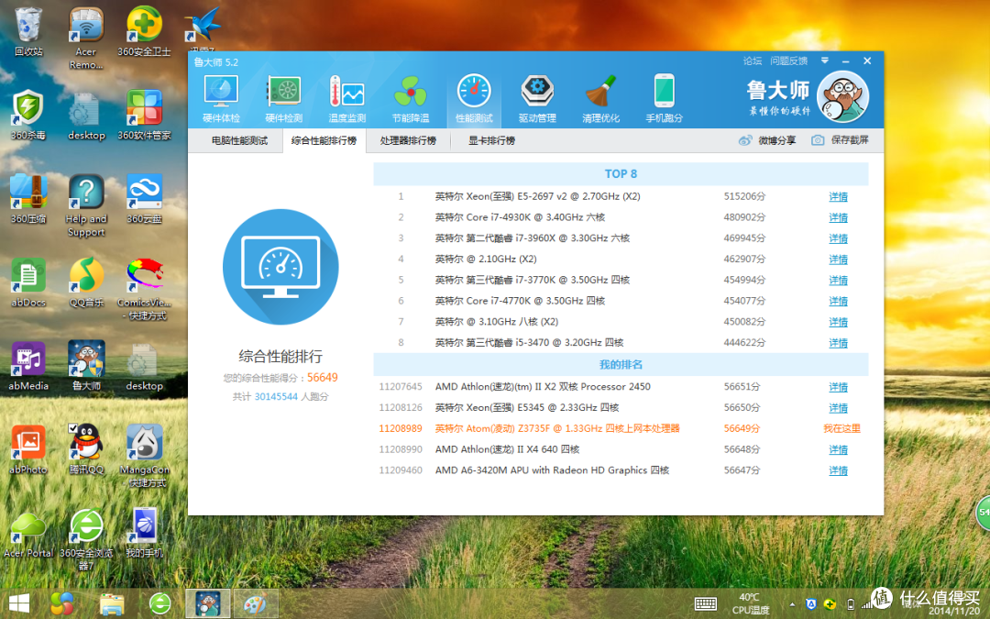
Task: Open Help and Support shortcut
Action: tap(86, 205)
